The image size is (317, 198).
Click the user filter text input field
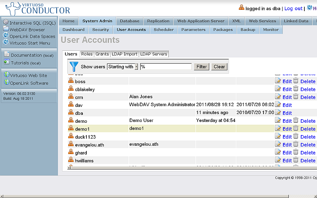(x=166, y=67)
